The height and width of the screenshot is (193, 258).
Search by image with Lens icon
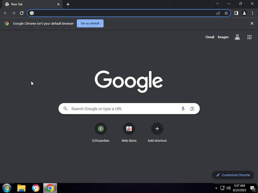coord(192,109)
